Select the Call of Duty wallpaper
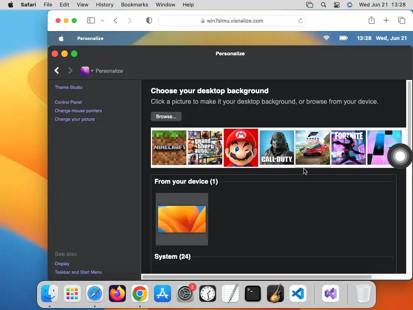This screenshot has height=310, width=413. pyautogui.click(x=277, y=148)
